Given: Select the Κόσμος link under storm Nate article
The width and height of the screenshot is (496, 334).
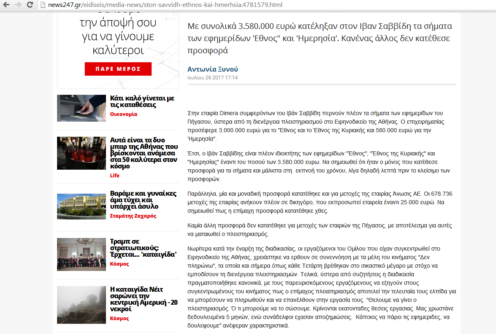Looking at the screenshot, I should pyautogui.click(x=119, y=318).
